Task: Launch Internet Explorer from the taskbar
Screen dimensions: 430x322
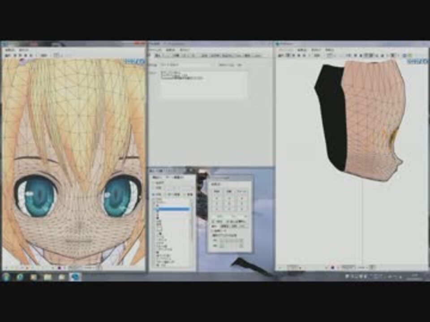Action: coord(20,277)
